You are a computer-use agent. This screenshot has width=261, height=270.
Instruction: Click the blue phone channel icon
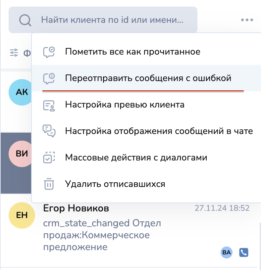click(244, 253)
